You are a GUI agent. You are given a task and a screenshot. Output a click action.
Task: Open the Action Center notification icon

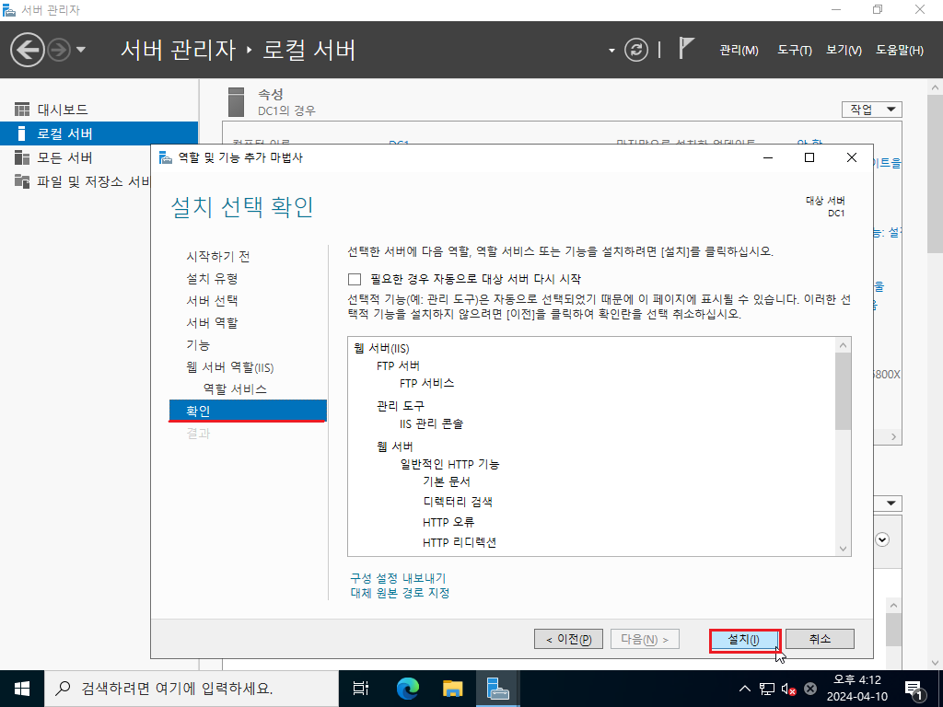914,689
